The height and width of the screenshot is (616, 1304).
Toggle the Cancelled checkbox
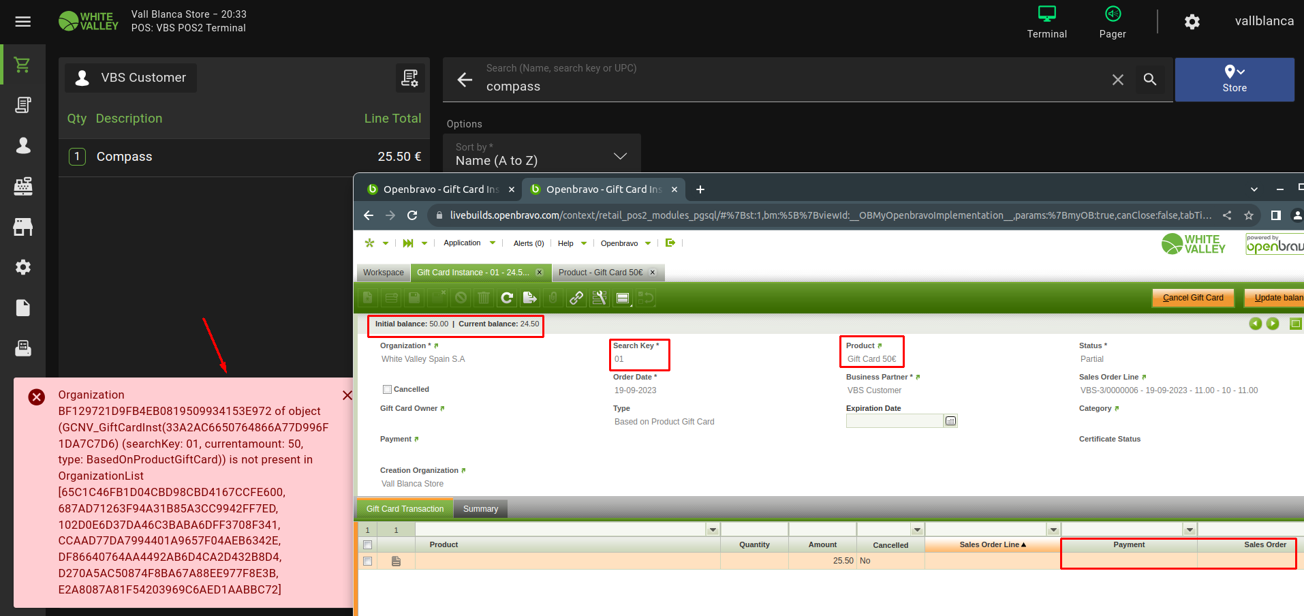click(x=387, y=390)
